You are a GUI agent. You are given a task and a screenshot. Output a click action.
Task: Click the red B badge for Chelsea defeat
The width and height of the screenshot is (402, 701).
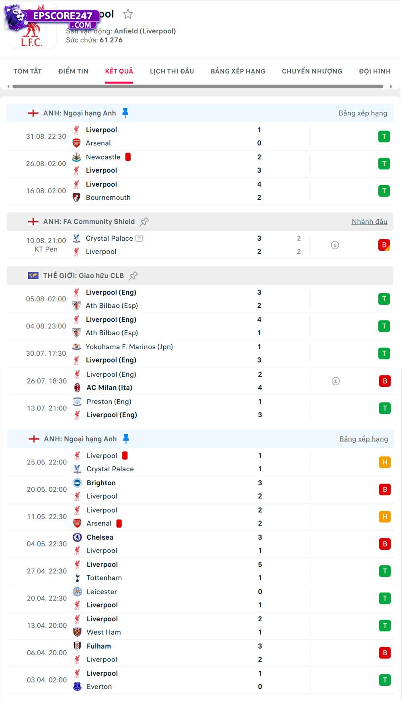(384, 544)
